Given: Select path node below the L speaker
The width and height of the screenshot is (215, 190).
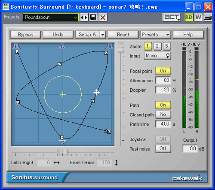Looking at the screenshot, I should tap(17, 52).
